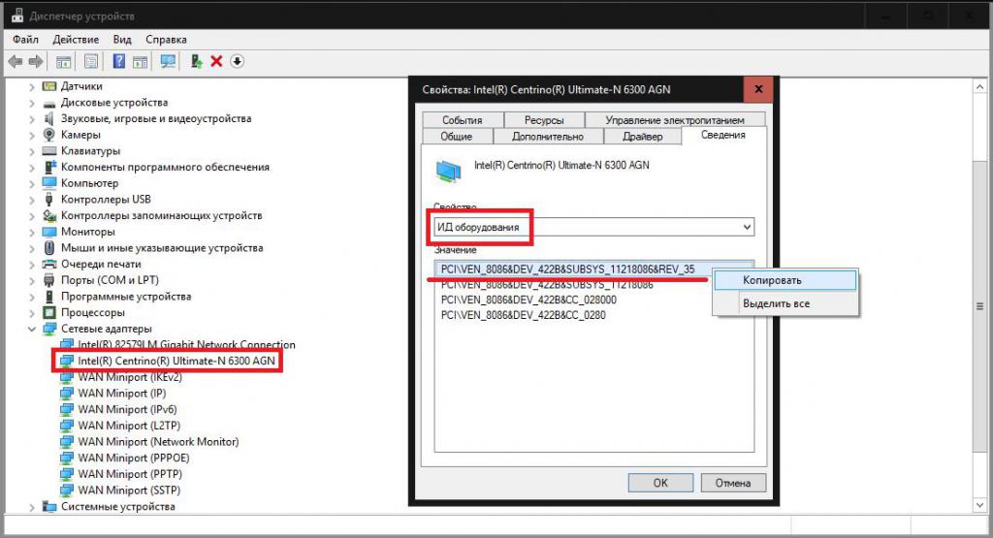Select the value PCI\VEN_8086&DEV_422B&CC_0280
The image size is (993, 538).
[x=523, y=315]
